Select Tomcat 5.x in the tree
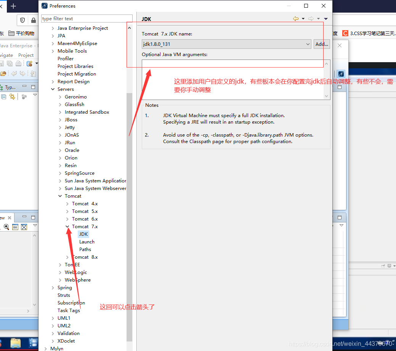This screenshot has height=351, width=396. click(x=85, y=211)
